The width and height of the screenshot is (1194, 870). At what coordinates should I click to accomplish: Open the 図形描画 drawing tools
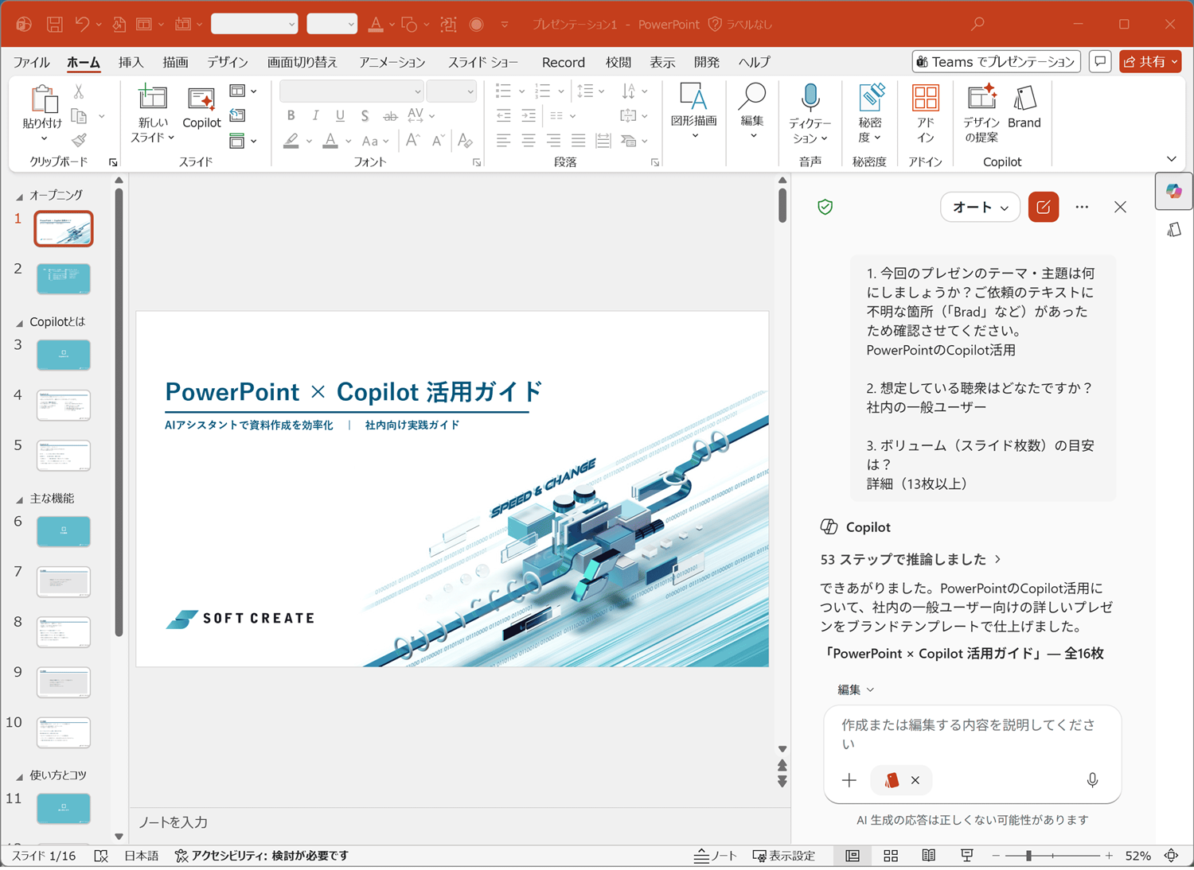(694, 111)
